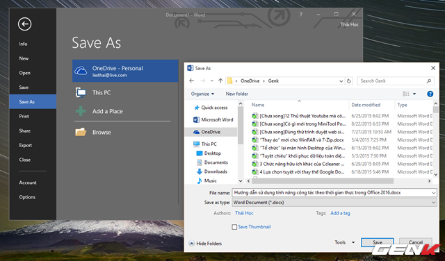This screenshot has height=261, width=445.
Task: Choose the This PC computer icon
Action: 81,92
